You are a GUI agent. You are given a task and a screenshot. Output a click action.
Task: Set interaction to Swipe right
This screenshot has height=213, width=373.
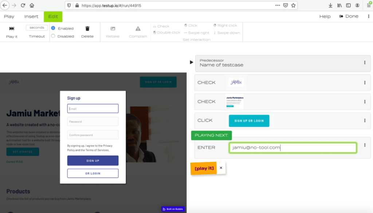(196, 32)
